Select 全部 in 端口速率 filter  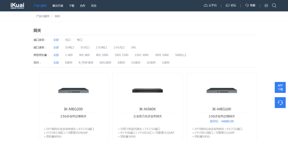pyautogui.click(x=56, y=48)
